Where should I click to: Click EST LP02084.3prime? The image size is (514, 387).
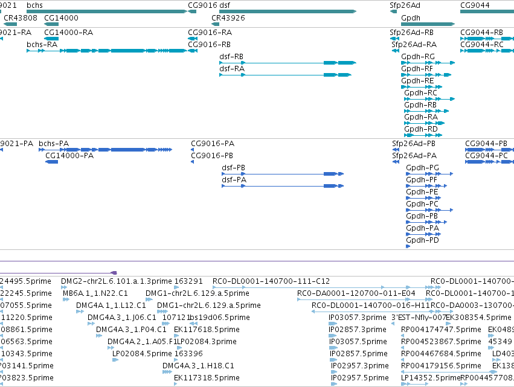pos(207,342)
